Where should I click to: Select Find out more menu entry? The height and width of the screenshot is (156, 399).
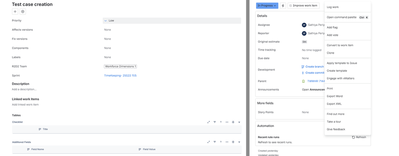(x=347, y=114)
